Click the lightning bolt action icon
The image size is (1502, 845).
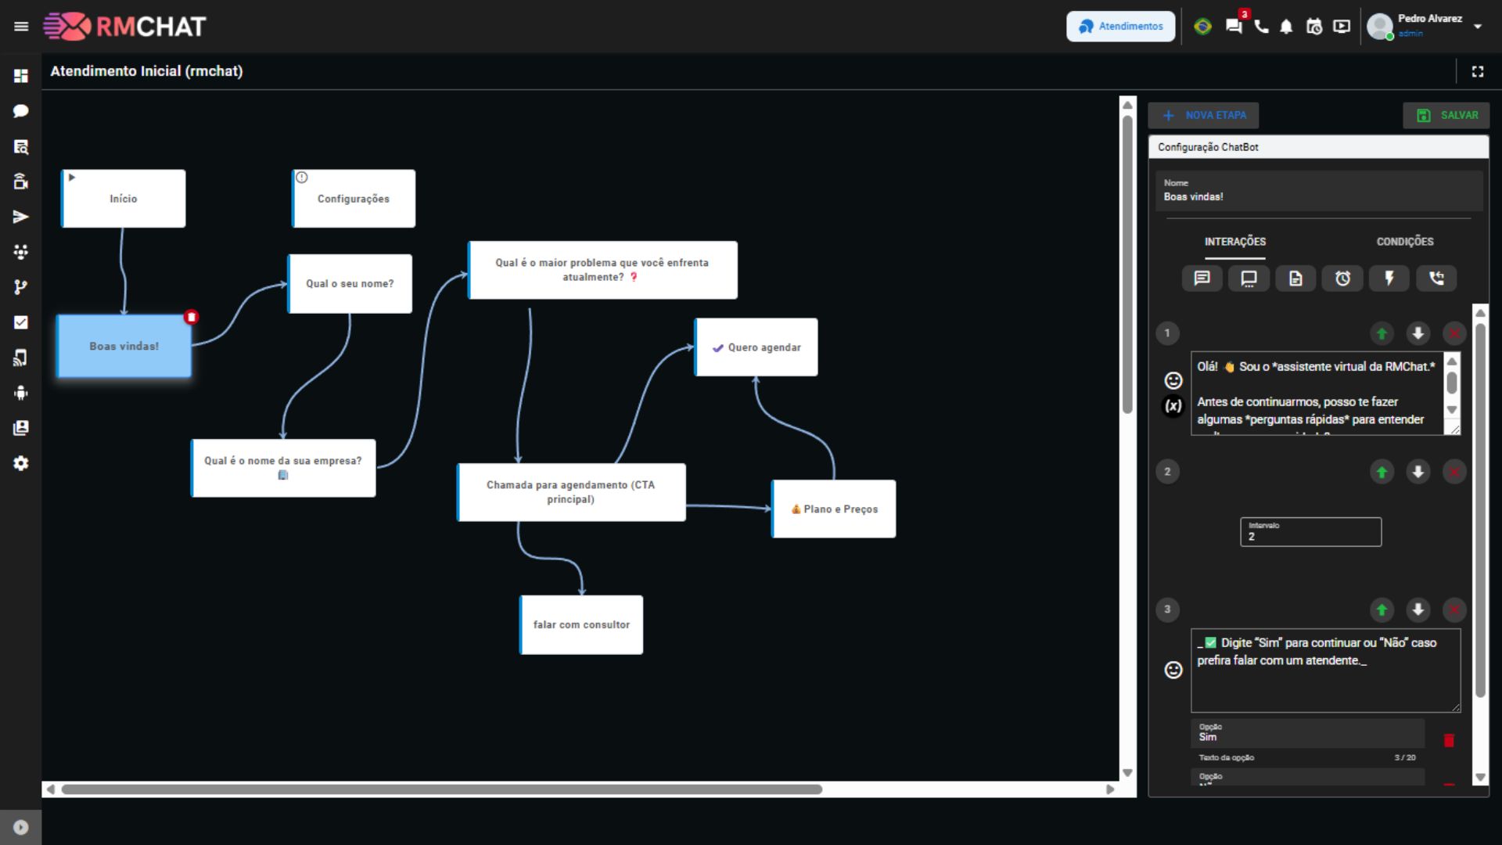1389,279
